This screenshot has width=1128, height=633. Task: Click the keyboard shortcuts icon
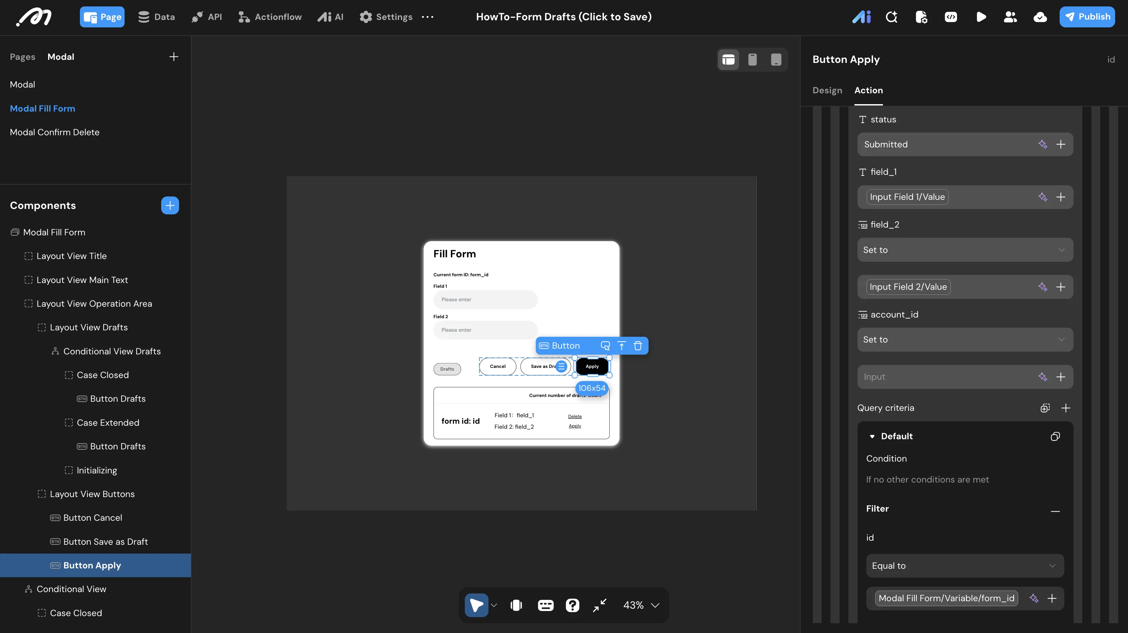tap(545, 605)
